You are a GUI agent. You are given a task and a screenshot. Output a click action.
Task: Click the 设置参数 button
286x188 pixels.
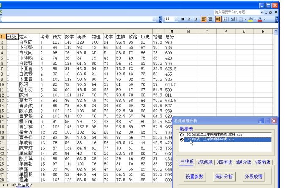pos(194,177)
